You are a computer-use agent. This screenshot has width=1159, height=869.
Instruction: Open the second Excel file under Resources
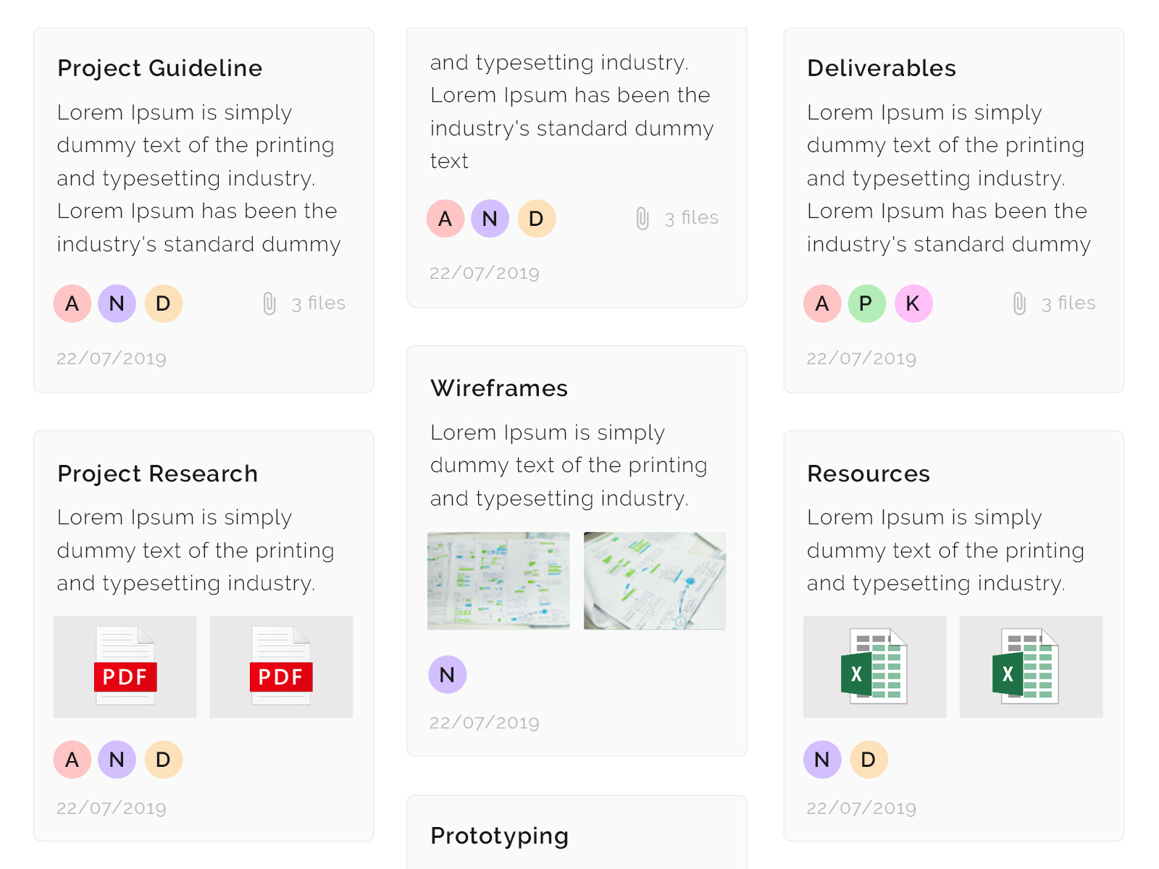1030,666
